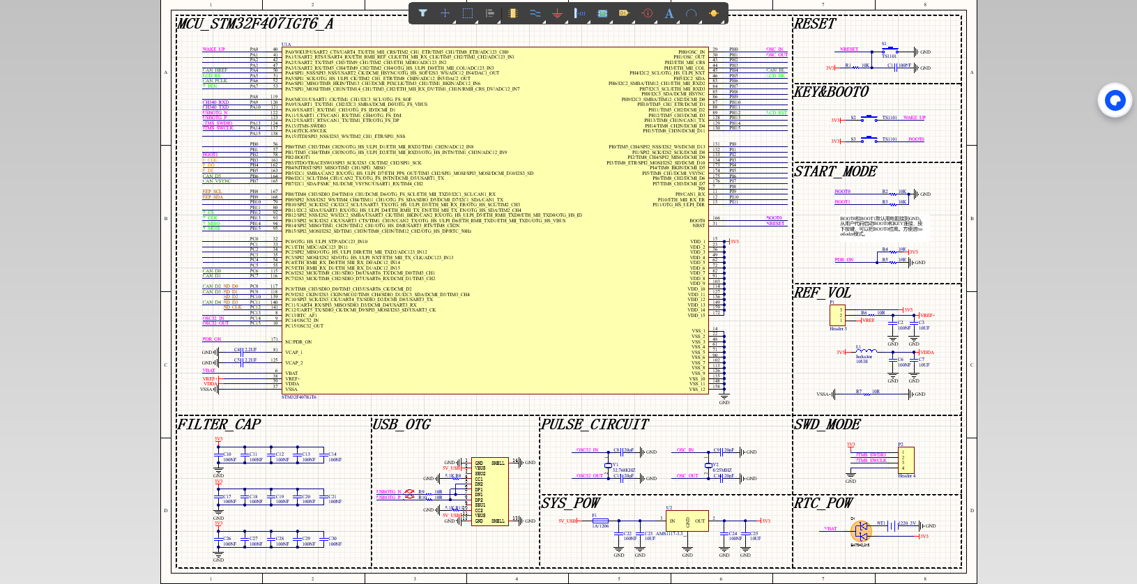The height and width of the screenshot is (584, 1137).
Task: Open the align objects tool
Action: pos(490,13)
